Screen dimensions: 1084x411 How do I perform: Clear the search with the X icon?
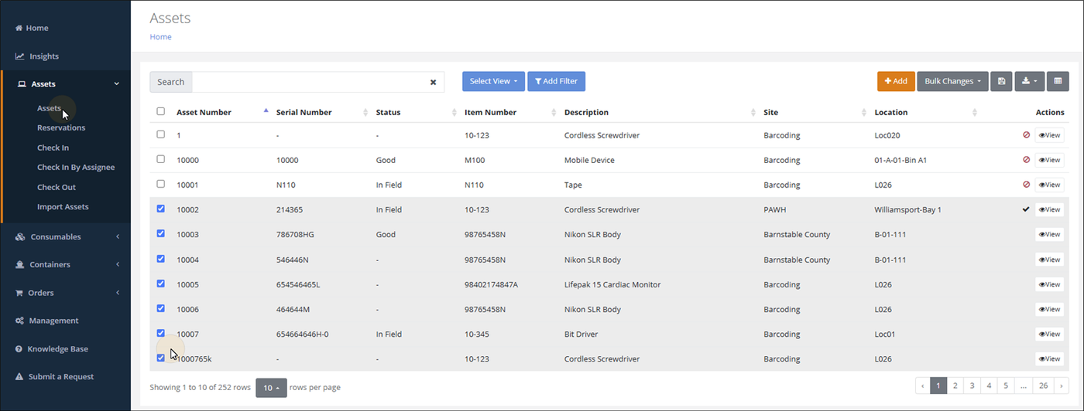[x=434, y=82]
